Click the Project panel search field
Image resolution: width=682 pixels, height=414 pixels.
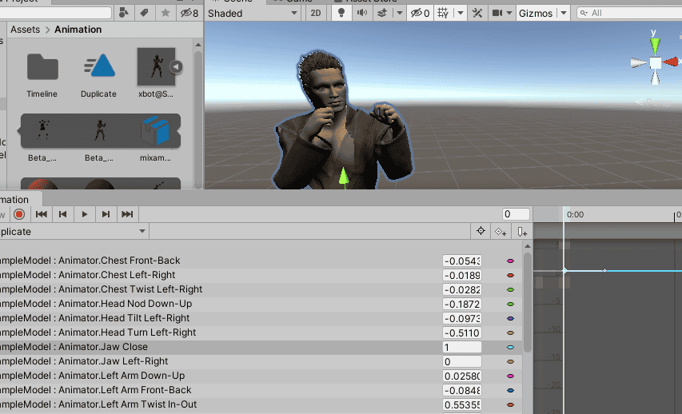point(56,13)
